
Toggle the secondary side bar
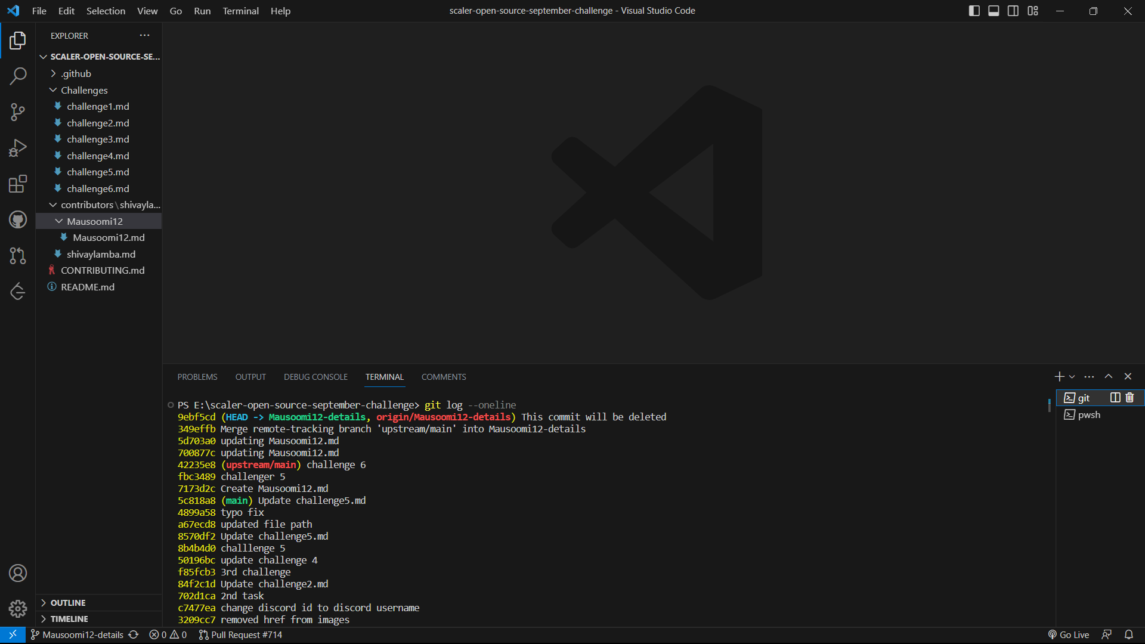(1013, 11)
